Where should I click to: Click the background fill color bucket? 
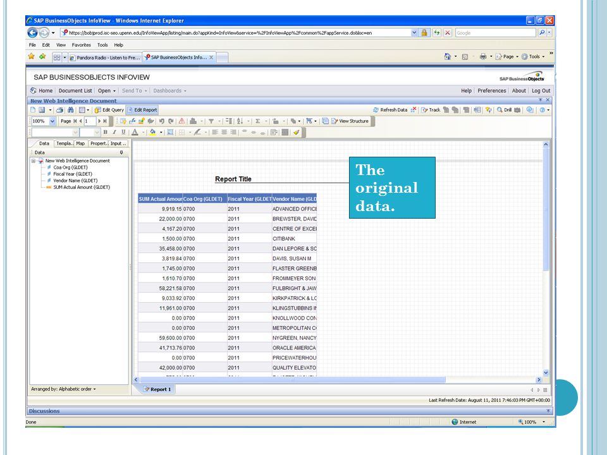[153, 132]
